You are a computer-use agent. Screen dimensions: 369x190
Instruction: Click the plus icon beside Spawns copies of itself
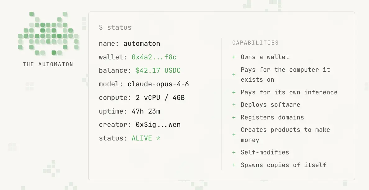coord(234,165)
